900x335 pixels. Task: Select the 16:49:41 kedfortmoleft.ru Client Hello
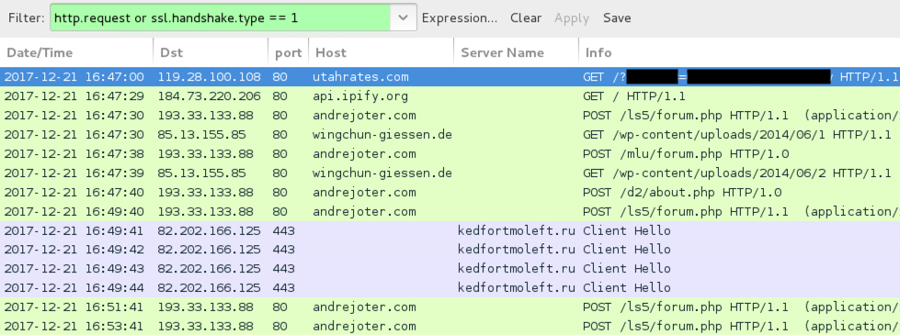point(450,230)
